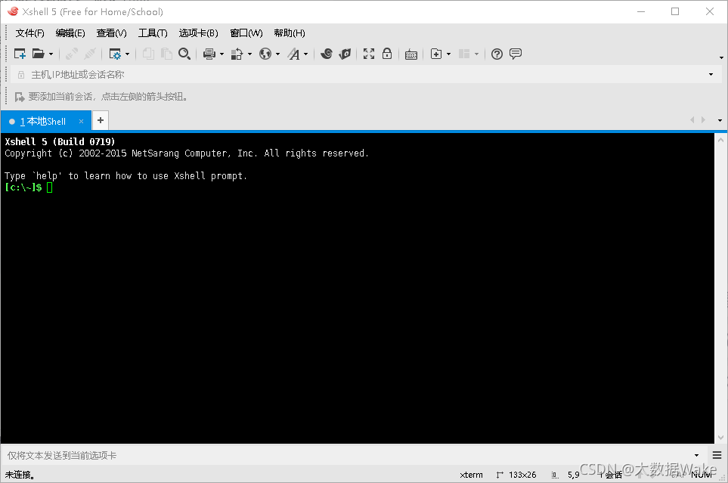Viewport: 728px width, 483px height.
Task: Toggle CAPS indicator in status bar
Action: tap(679, 475)
